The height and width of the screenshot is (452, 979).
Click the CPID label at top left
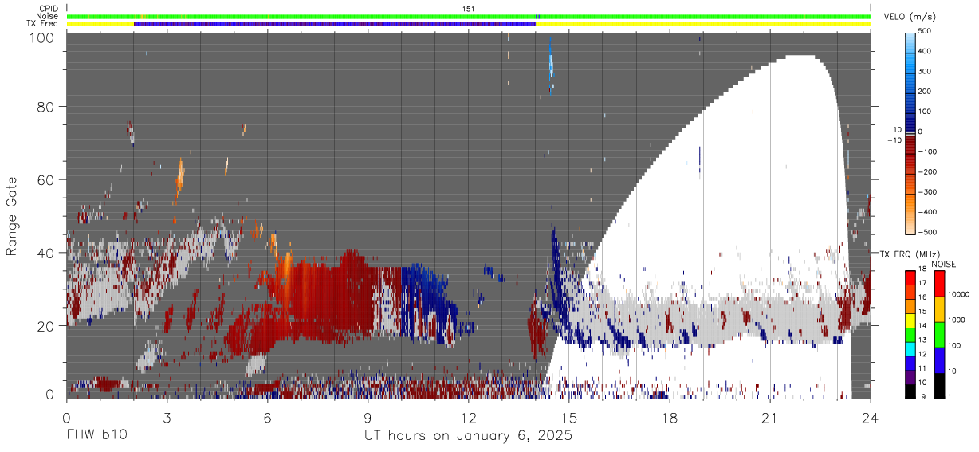(x=49, y=9)
